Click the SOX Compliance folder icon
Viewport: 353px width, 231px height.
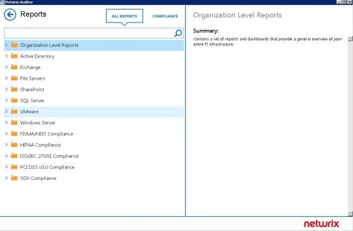[14, 178]
